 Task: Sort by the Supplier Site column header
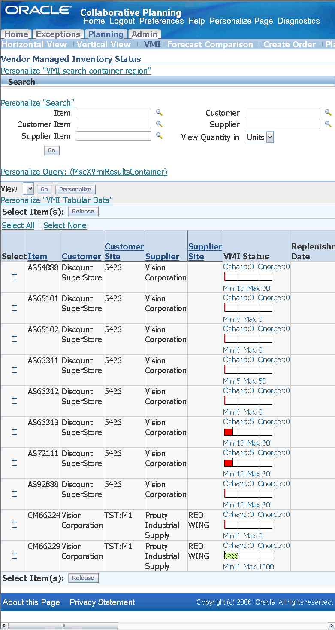point(205,252)
